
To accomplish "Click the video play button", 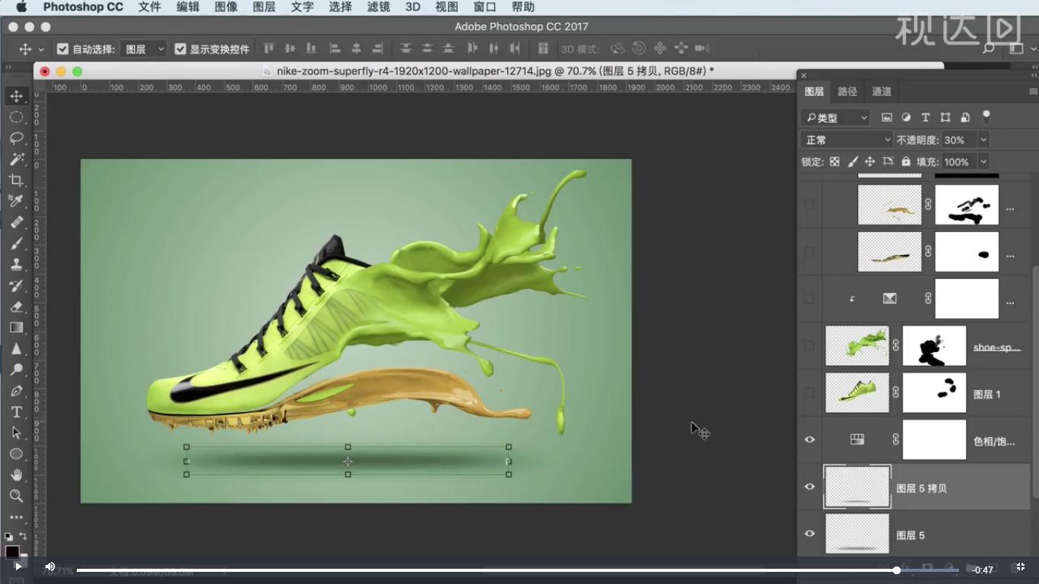I will (x=17, y=567).
